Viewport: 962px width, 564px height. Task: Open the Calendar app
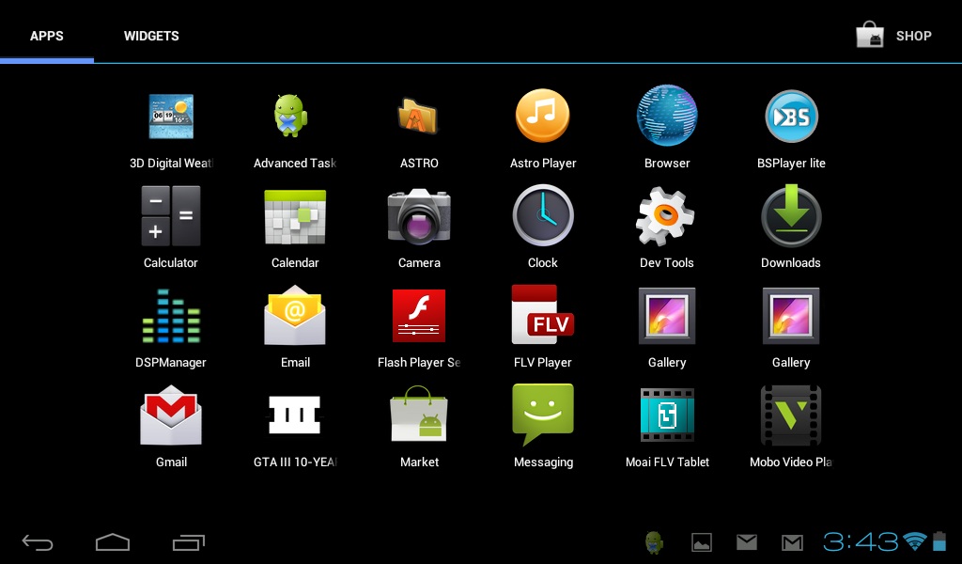295,216
